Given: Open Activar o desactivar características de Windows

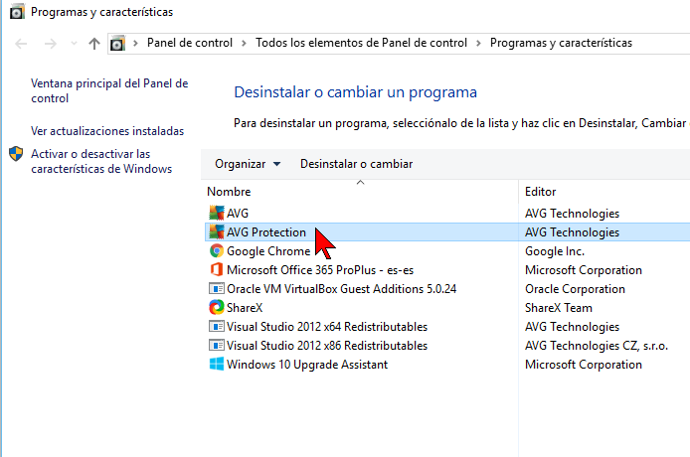Looking at the screenshot, I should 101,161.
